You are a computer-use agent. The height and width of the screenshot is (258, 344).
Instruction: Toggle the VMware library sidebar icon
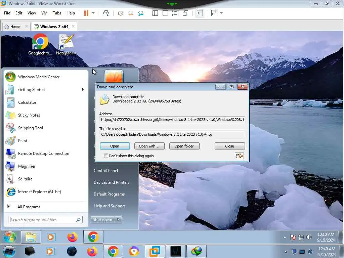click(155, 13)
